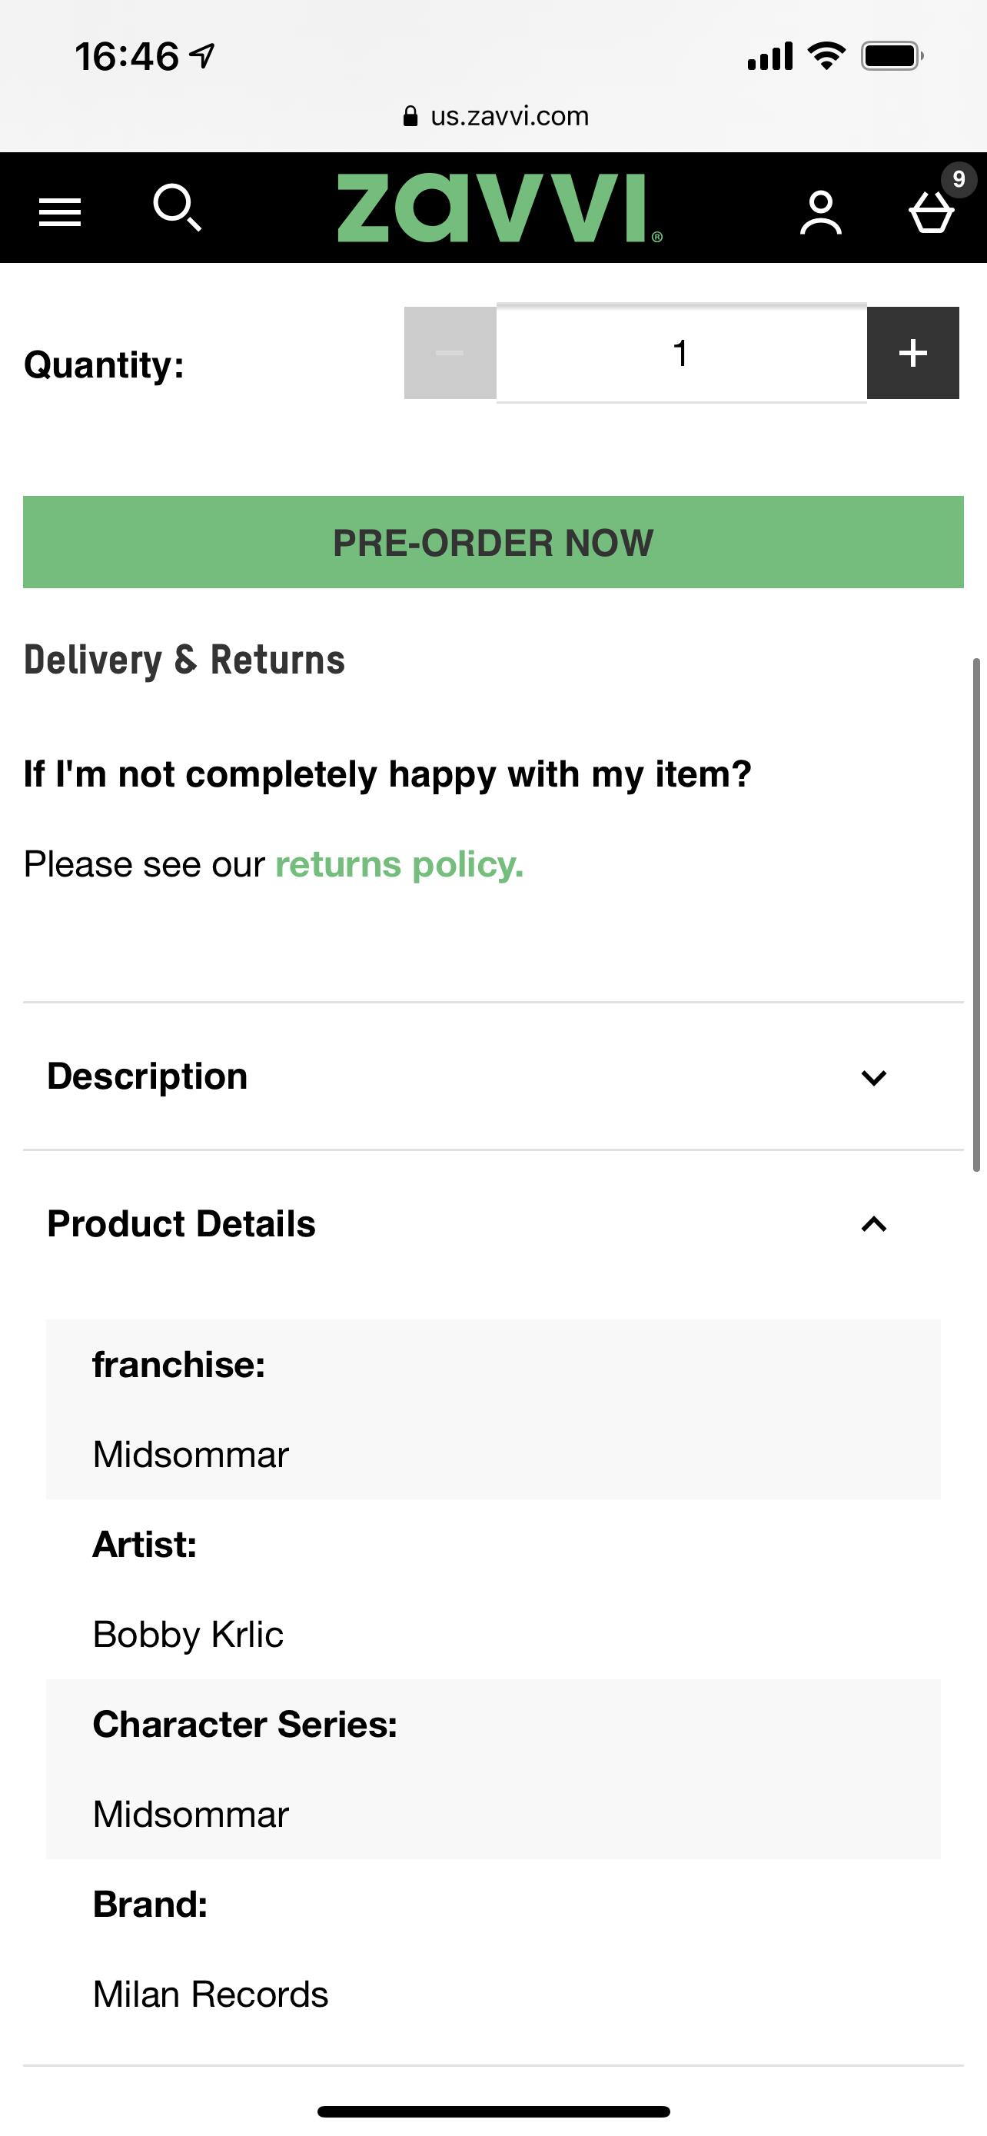Tap the battery indicator in status bar
Viewport: 987px width, 2136px height.
pos(892,56)
